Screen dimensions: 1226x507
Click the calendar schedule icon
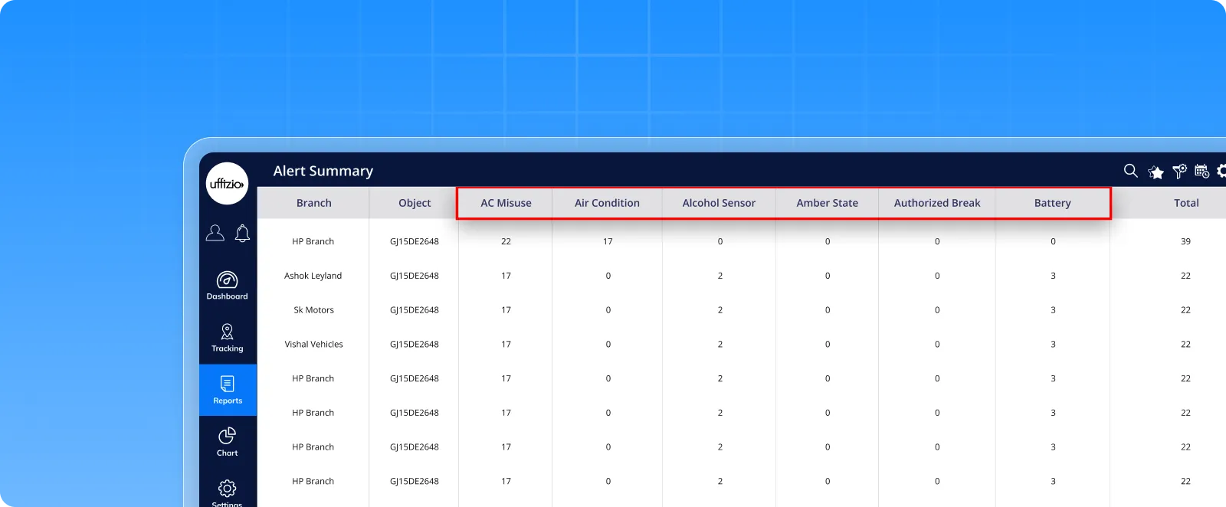coord(1201,172)
